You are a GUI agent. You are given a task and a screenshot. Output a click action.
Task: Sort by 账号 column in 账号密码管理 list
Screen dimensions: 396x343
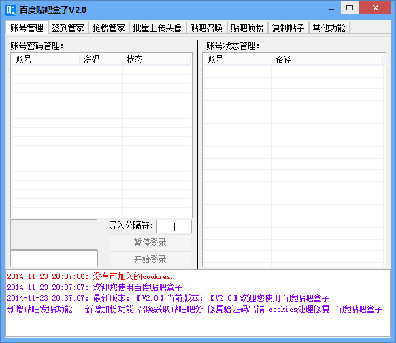46,60
